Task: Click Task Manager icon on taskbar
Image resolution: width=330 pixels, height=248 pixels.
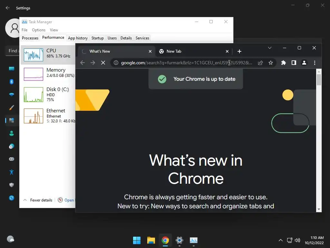Action: [194, 240]
